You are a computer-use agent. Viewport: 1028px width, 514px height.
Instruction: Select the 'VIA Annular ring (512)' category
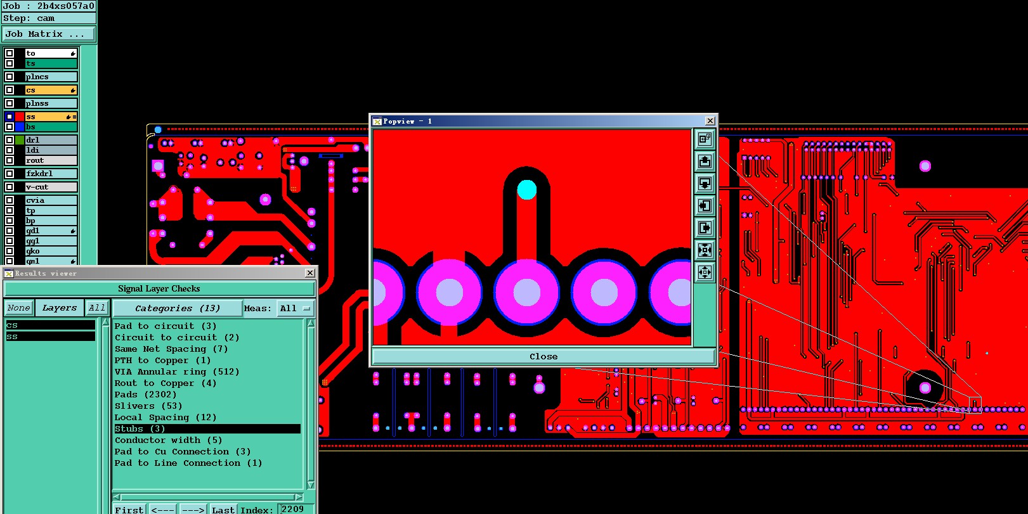pos(177,372)
